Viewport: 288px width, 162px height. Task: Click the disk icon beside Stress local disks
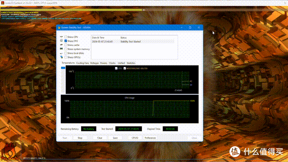[61, 53]
